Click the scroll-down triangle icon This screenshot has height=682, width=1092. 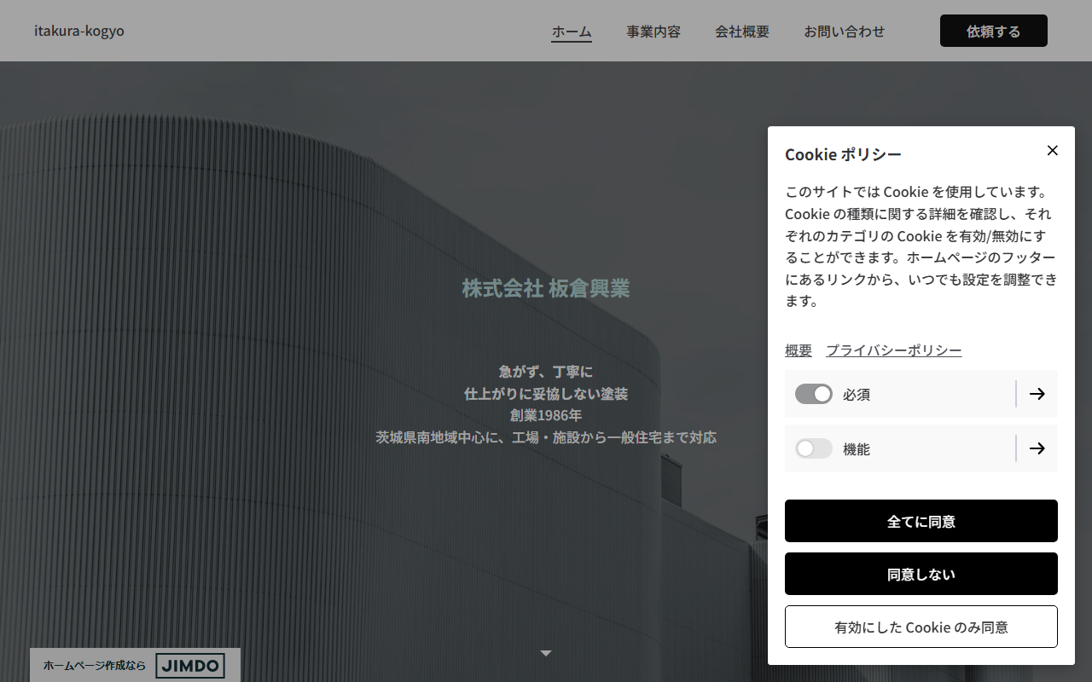546,653
